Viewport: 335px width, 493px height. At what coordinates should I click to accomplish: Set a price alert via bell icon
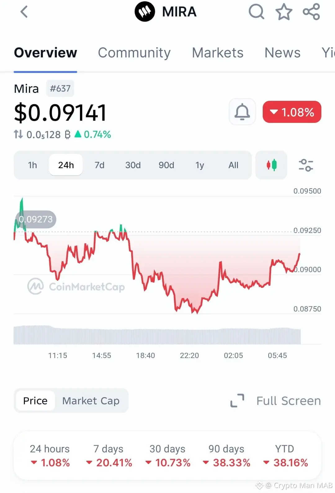click(242, 112)
